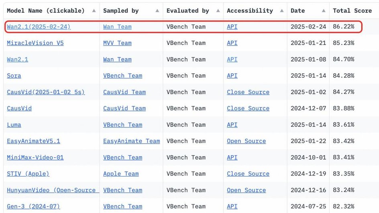Sort by Accessibility column arrow

[x=282, y=10]
